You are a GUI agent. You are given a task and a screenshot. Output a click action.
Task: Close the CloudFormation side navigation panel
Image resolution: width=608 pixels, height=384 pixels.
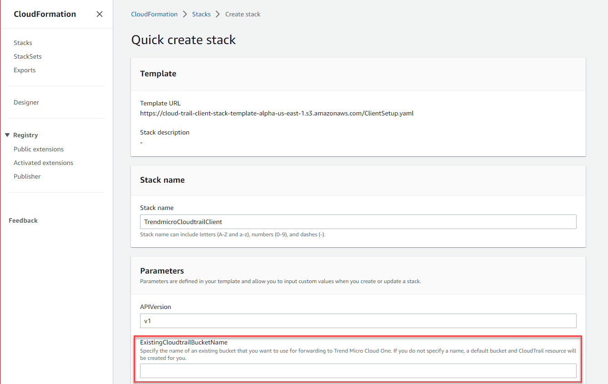(x=100, y=14)
